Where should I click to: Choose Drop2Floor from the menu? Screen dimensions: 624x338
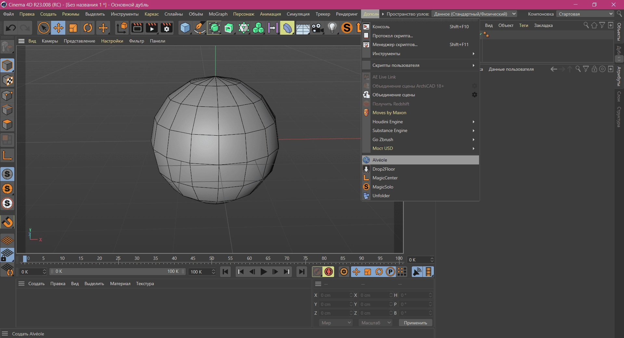coord(421,169)
